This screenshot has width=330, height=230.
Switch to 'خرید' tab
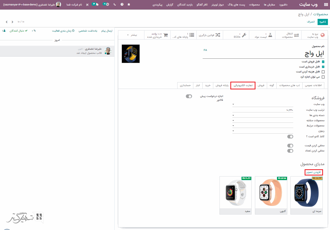tap(208, 85)
